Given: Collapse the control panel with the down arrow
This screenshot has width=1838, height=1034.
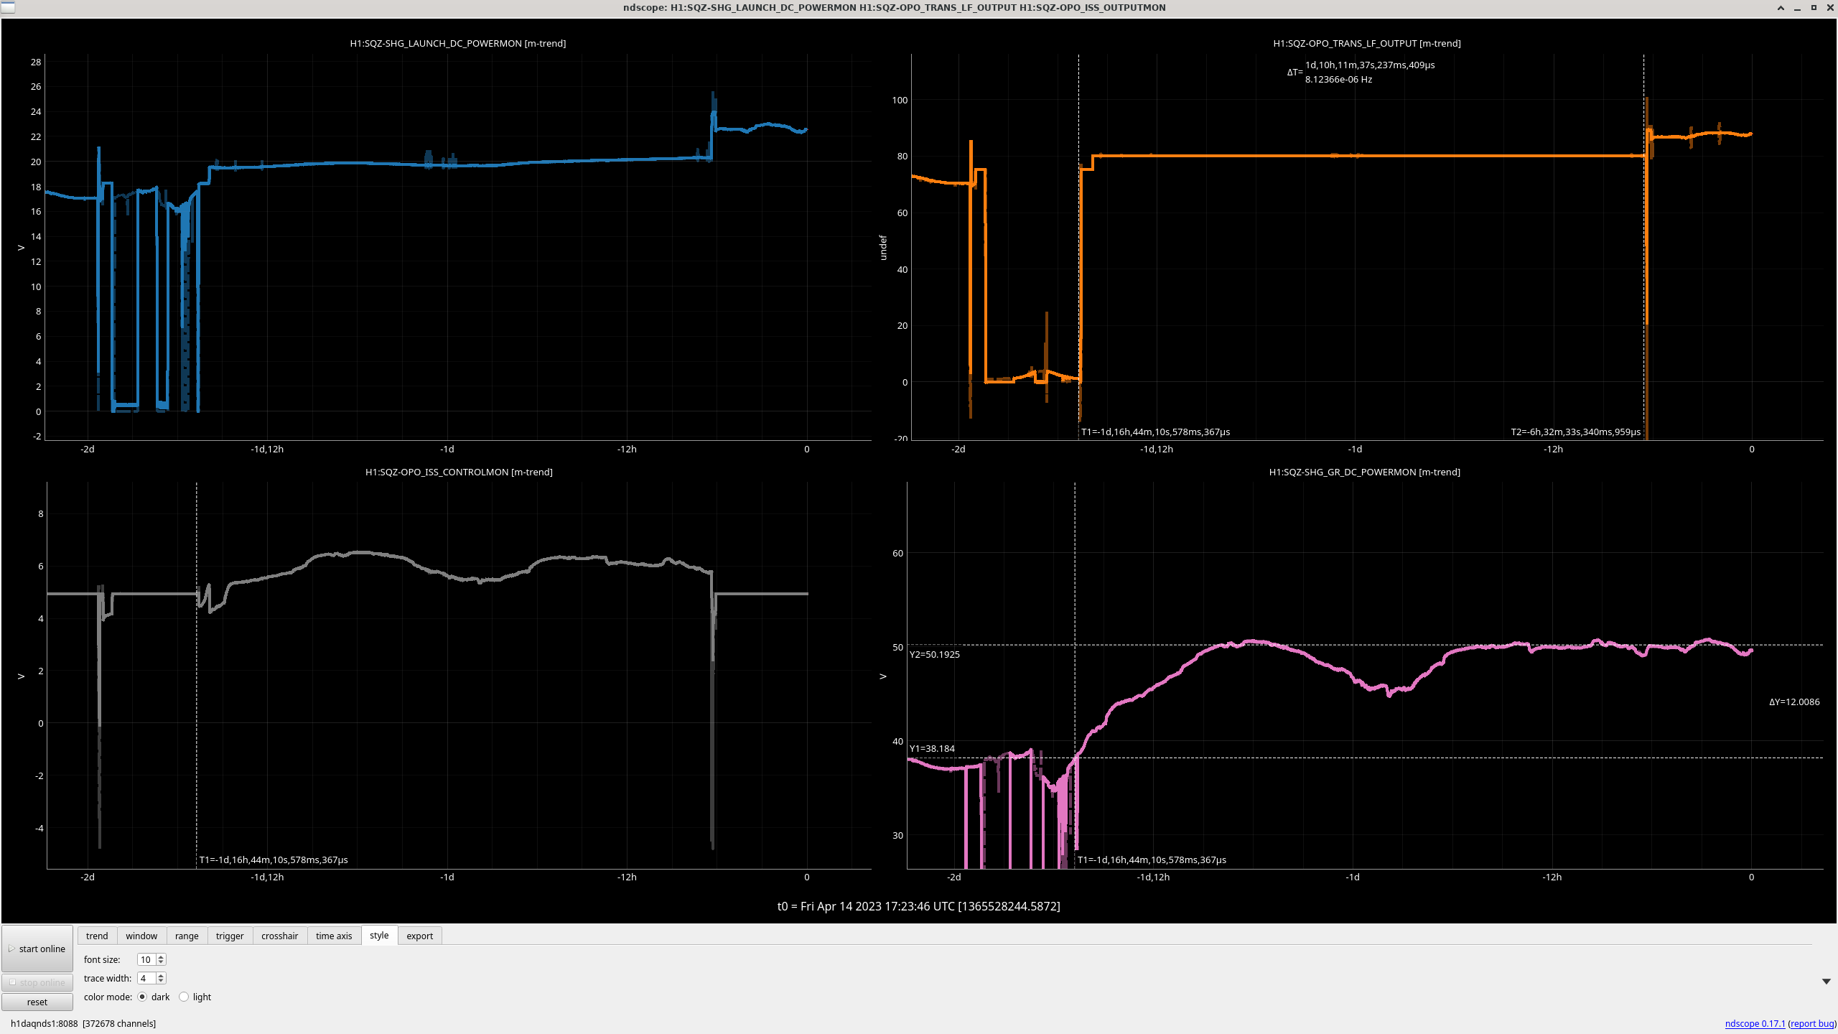Looking at the screenshot, I should 1826,982.
